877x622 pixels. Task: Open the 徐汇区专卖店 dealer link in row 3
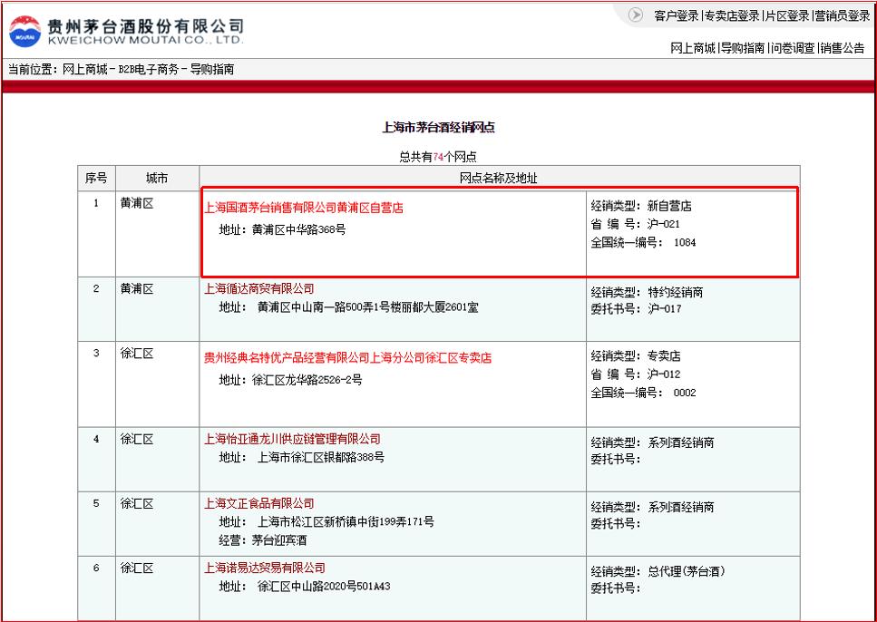345,357
